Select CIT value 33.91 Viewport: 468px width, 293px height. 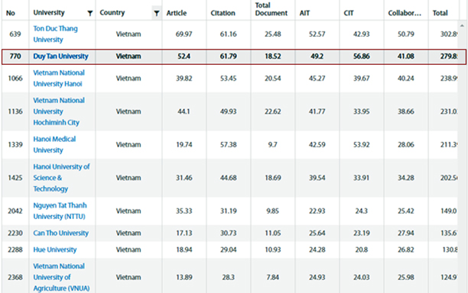click(x=361, y=178)
